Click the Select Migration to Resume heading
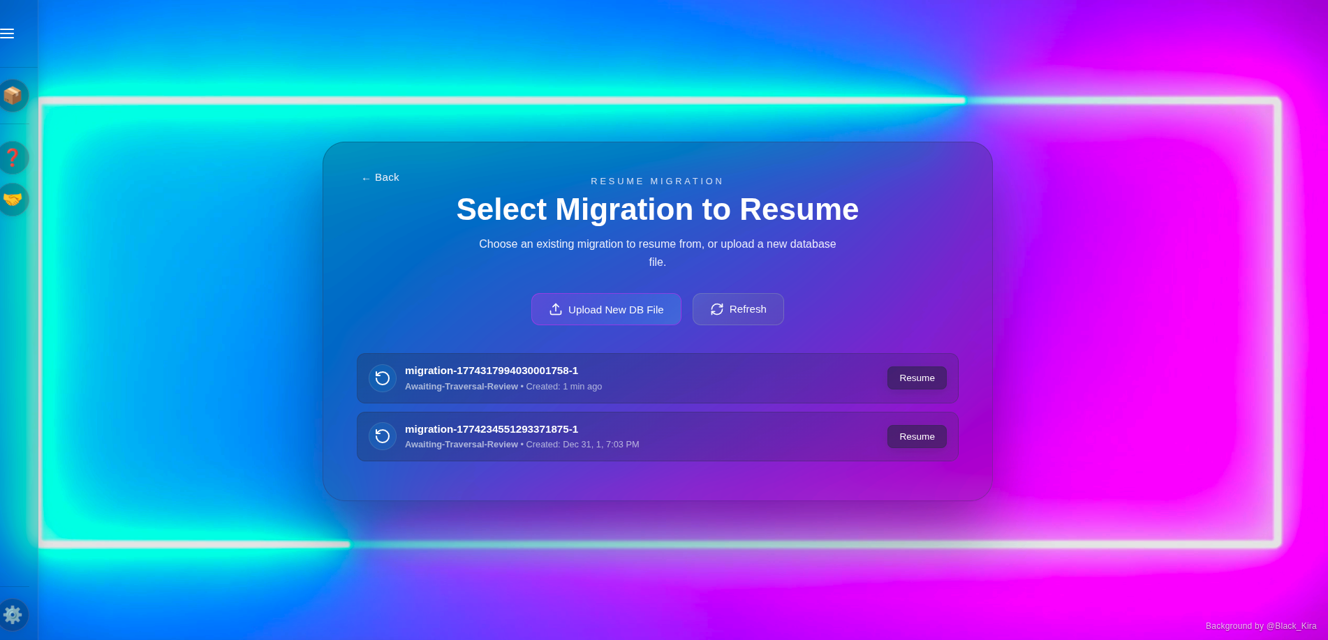The width and height of the screenshot is (1328, 640). pyautogui.click(x=657, y=209)
